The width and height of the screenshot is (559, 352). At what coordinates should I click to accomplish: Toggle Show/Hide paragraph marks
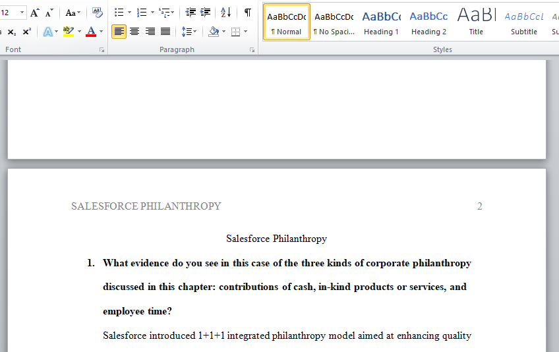[x=247, y=13]
